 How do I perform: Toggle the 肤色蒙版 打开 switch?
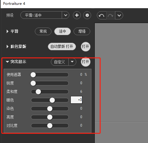point(86,47)
